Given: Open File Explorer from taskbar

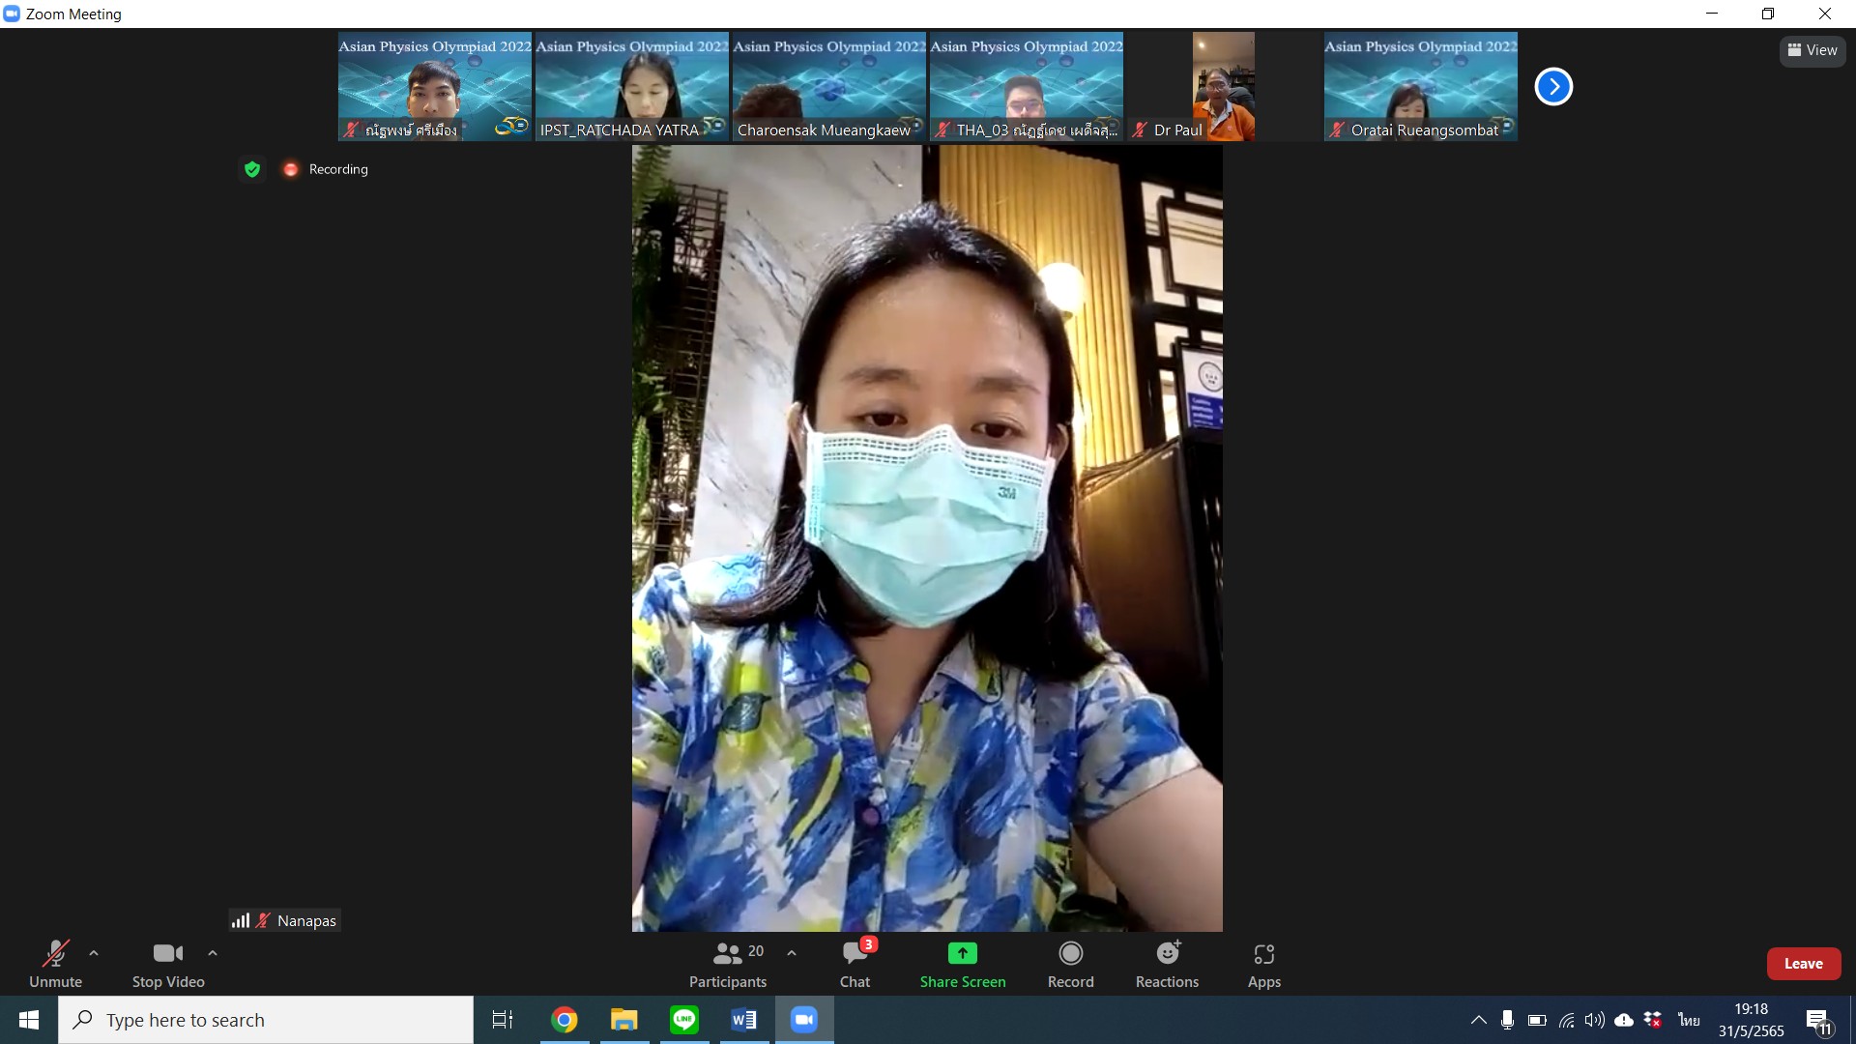Looking at the screenshot, I should (x=624, y=1020).
